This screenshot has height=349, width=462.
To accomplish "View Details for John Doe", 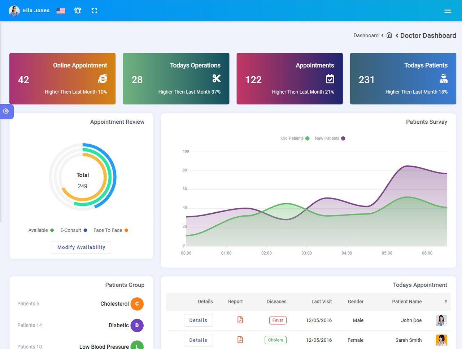I will pos(198,320).
